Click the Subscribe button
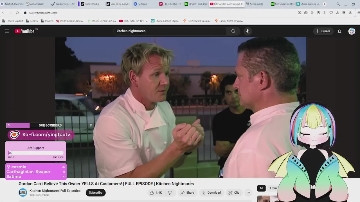 point(96,193)
